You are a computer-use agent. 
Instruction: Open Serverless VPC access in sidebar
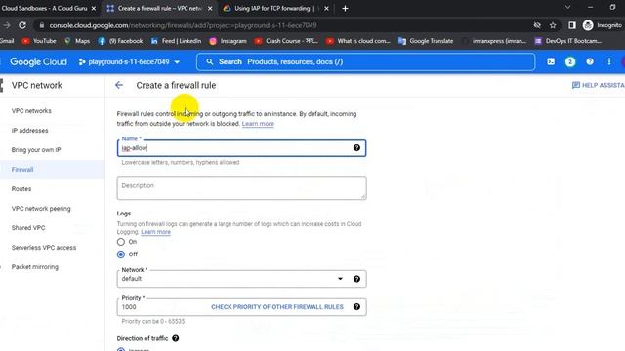click(x=44, y=248)
